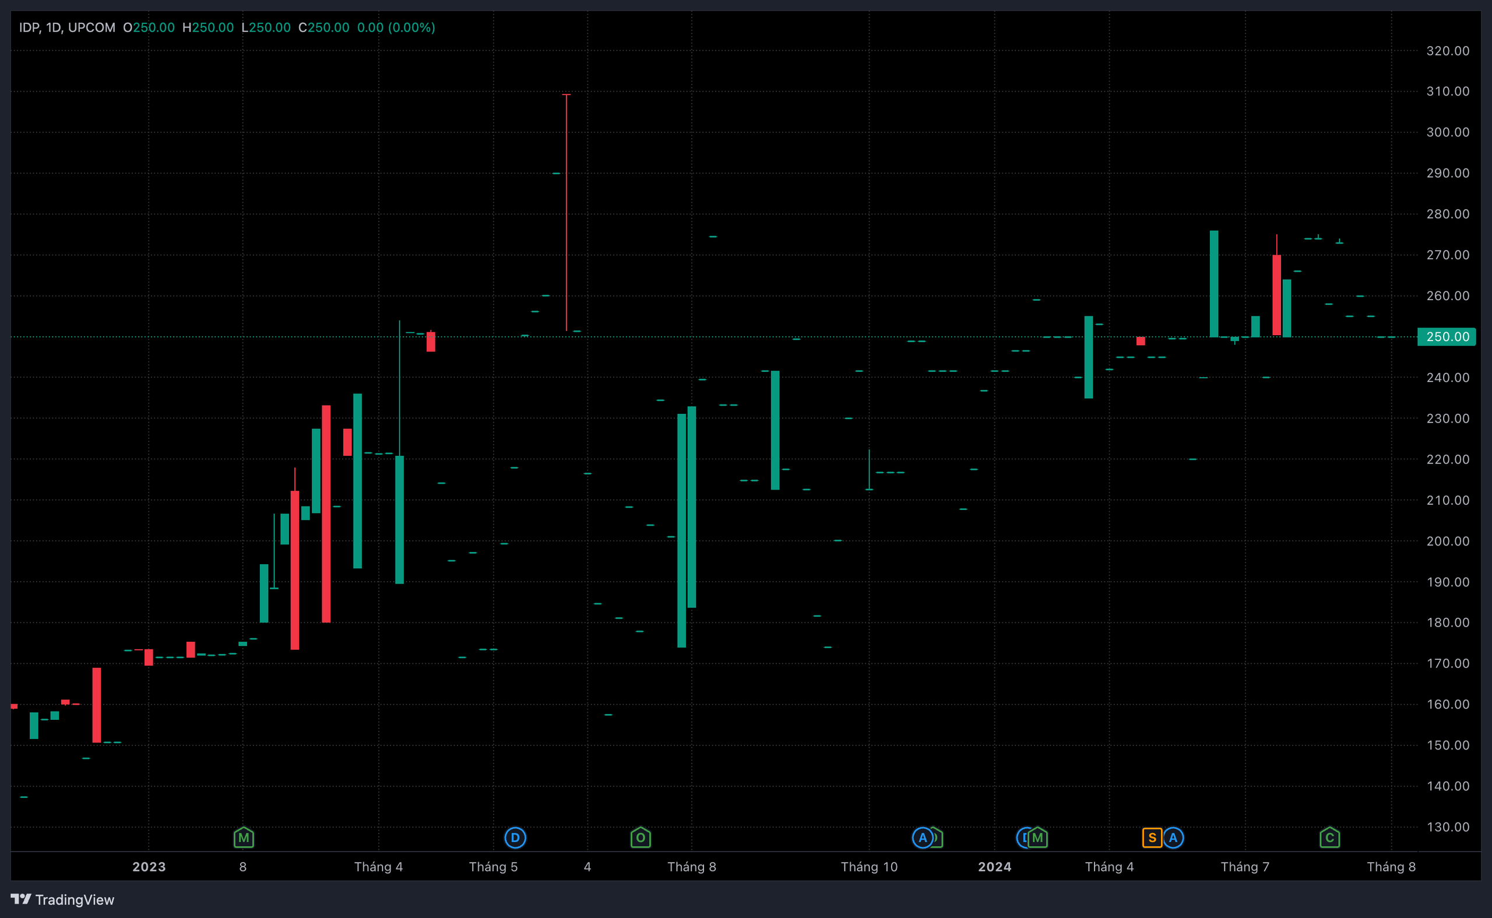Open the blue A marker overlapping a green marker
The image size is (1492, 918).
(x=922, y=838)
